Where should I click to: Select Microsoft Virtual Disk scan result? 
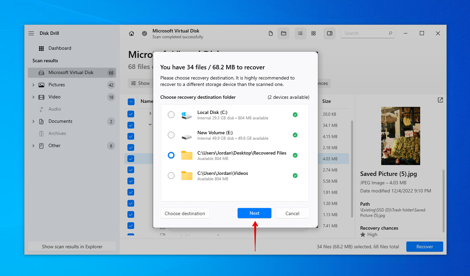(x=71, y=73)
